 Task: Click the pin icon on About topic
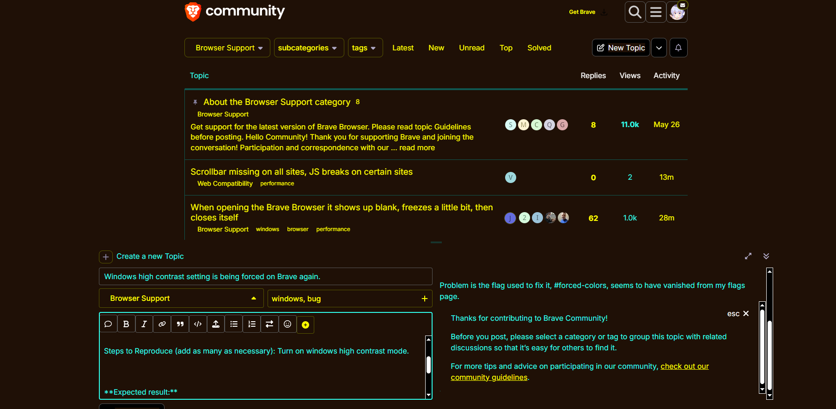coord(195,102)
